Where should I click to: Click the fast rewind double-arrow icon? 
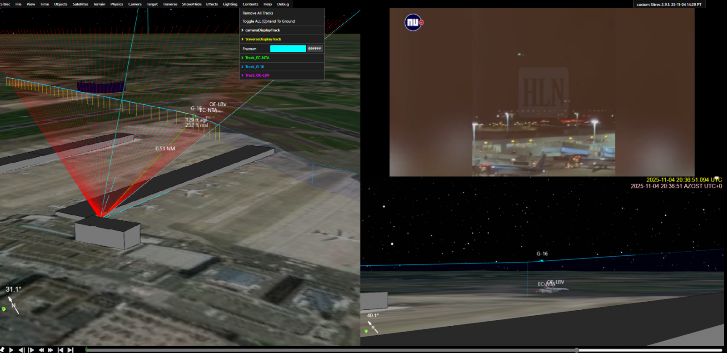coord(41,350)
